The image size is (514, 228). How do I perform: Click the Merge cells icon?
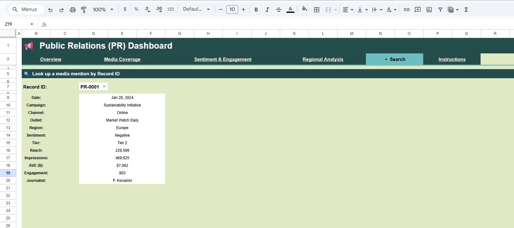(x=328, y=10)
